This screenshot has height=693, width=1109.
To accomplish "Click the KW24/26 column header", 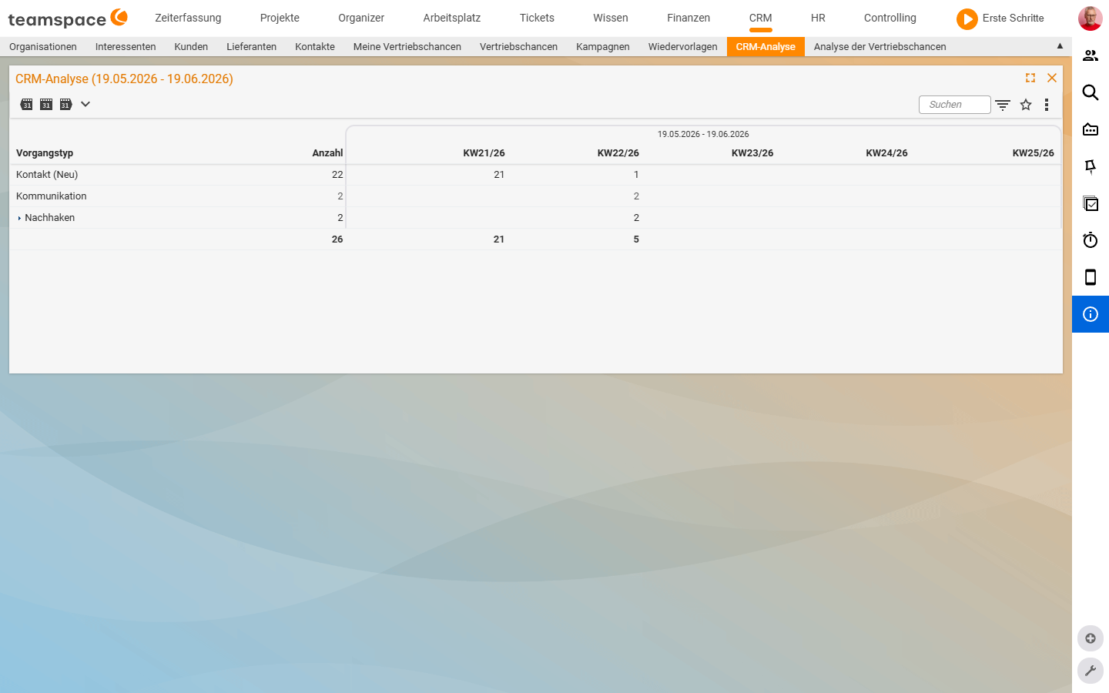I will coord(886,153).
